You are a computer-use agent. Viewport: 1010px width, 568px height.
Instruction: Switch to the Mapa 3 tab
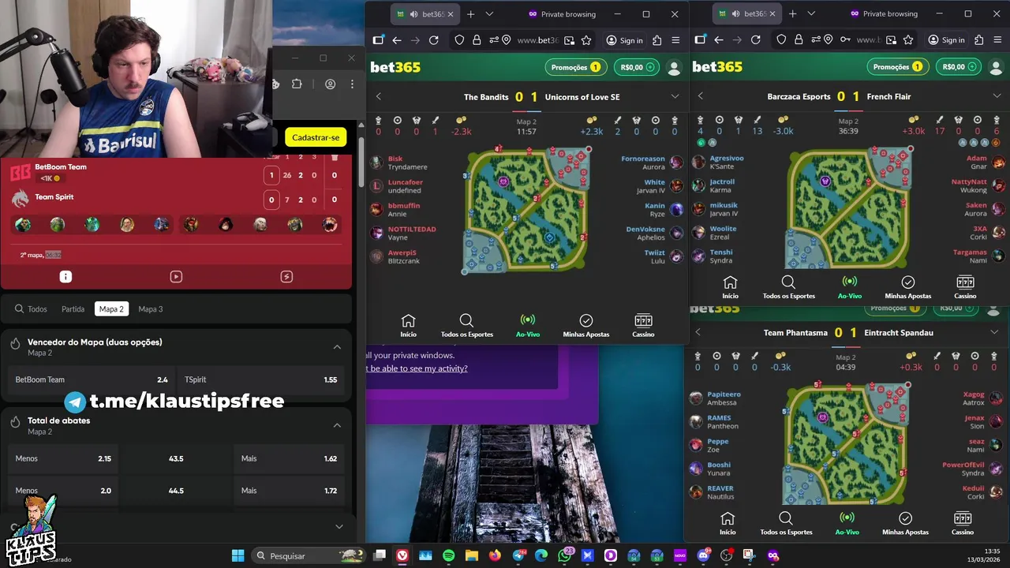151,309
